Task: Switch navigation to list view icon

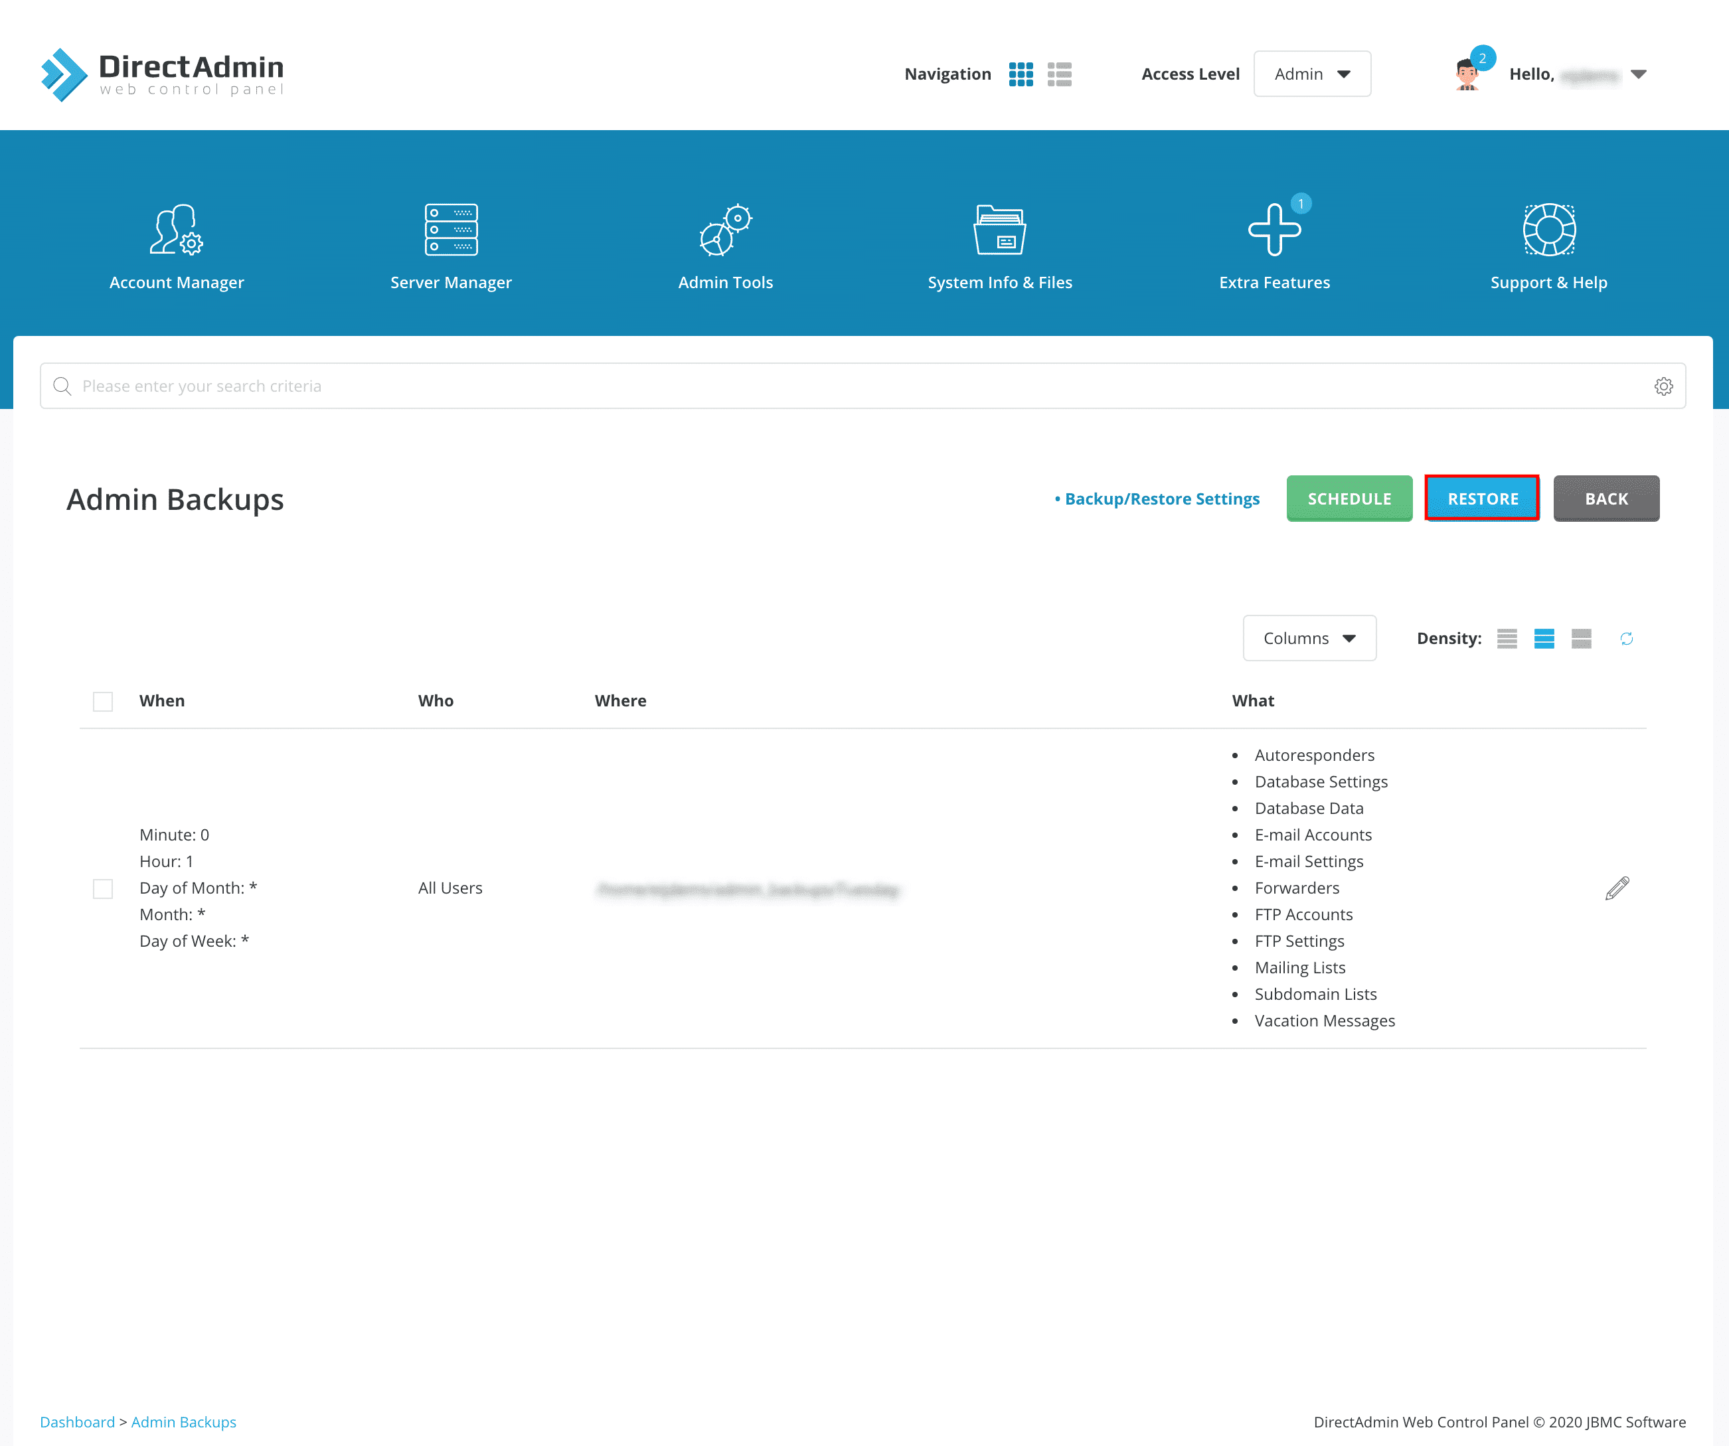Action: coord(1060,74)
